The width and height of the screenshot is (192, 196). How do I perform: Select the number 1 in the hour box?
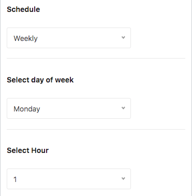click(15, 179)
